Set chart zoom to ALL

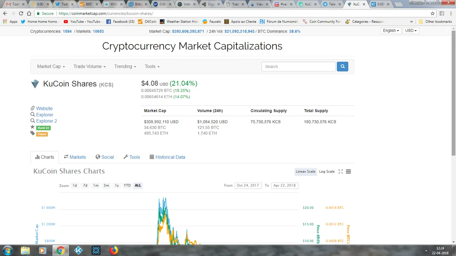click(x=138, y=185)
